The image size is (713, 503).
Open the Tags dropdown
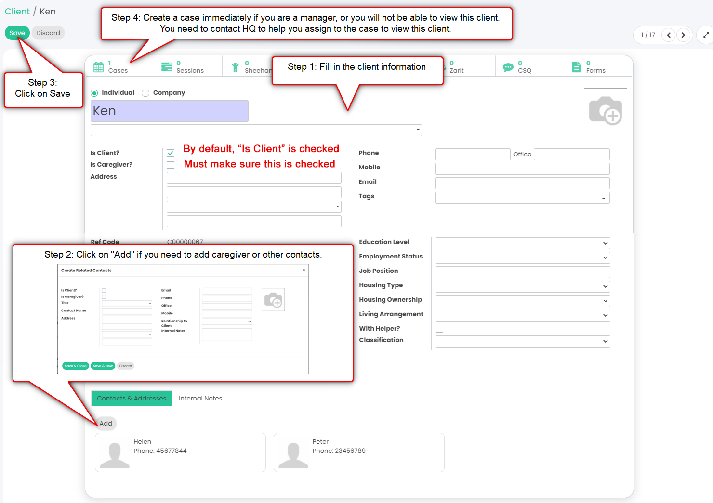click(522, 198)
